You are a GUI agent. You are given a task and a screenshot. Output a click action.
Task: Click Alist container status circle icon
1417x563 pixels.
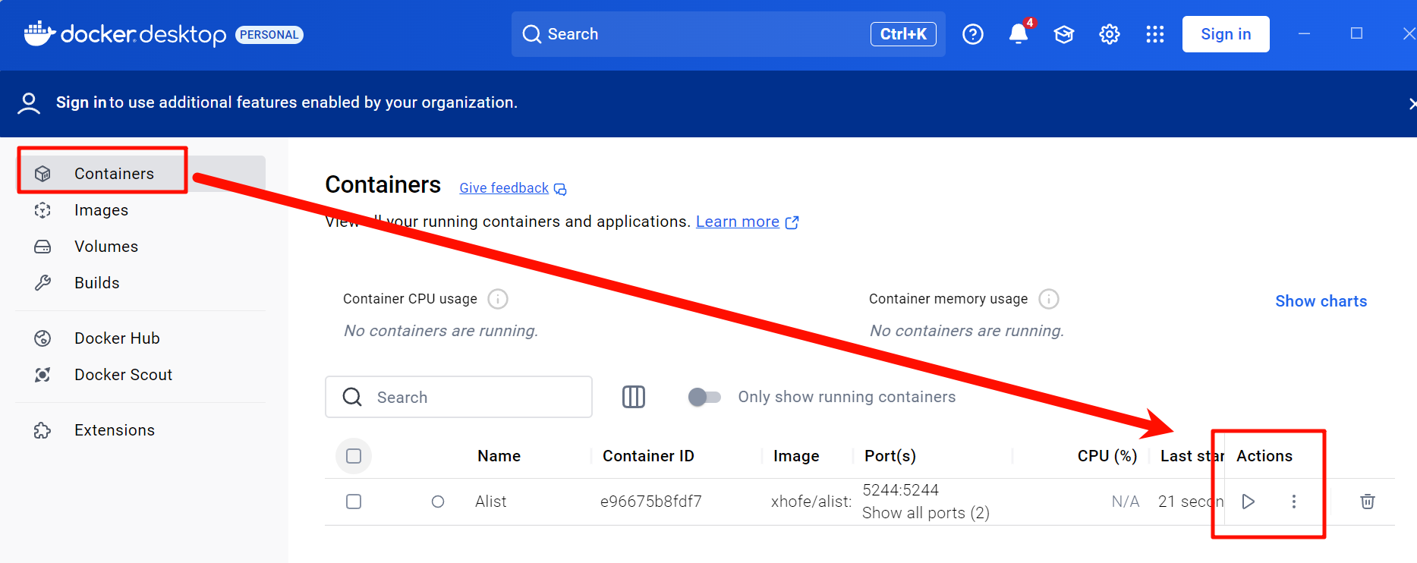click(x=438, y=502)
